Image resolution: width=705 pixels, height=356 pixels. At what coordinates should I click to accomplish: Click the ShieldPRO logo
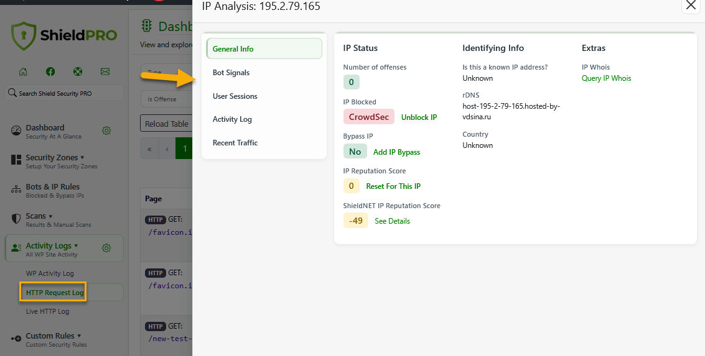[x=64, y=35]
